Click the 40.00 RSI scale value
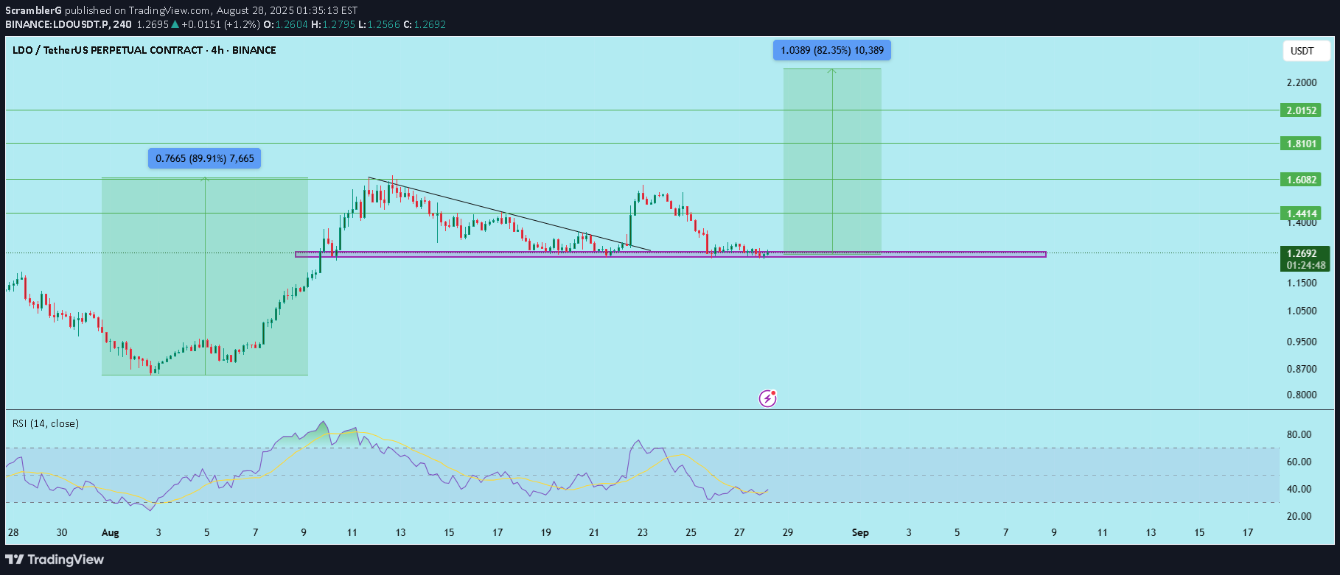The image size is (1340, 575). pos(1299,489)
